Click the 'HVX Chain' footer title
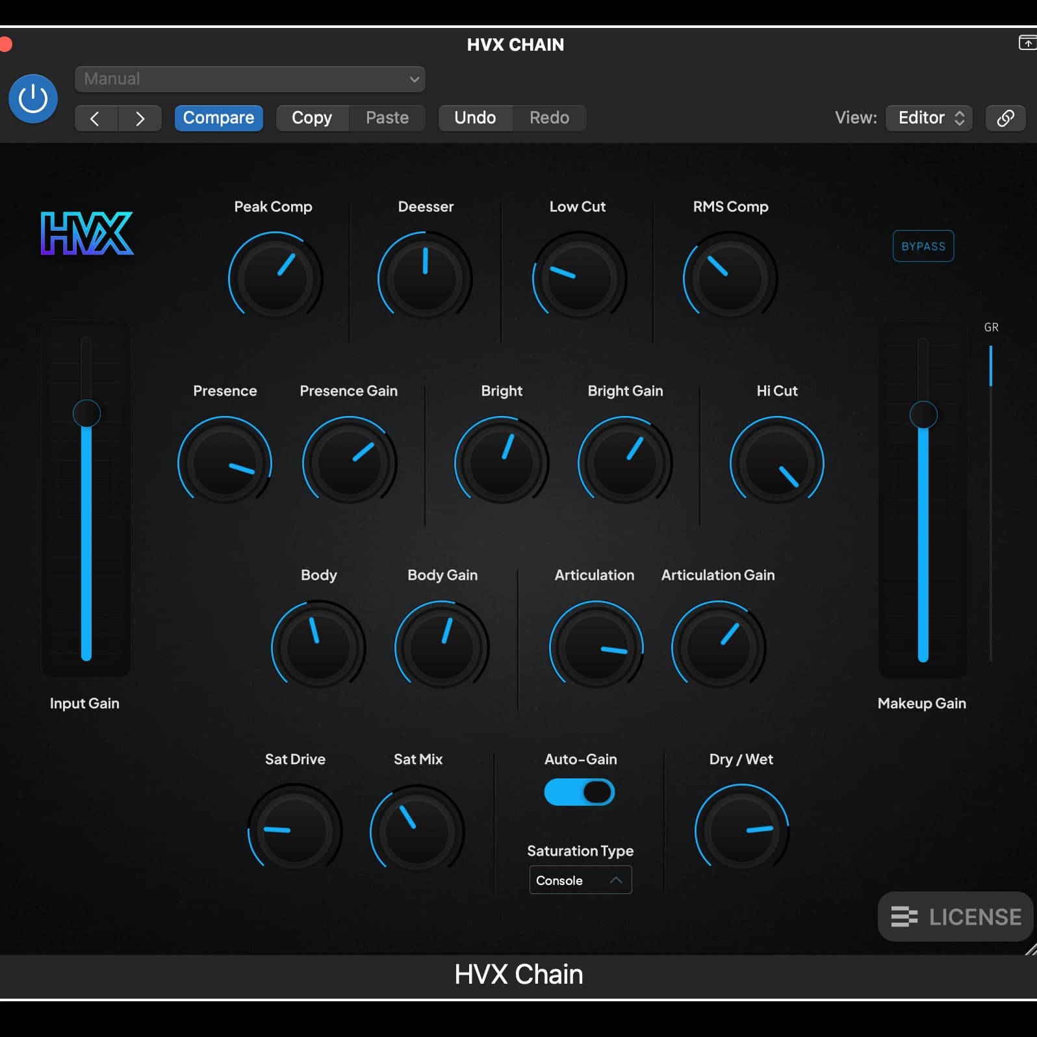Image resolution: width=1037 pixels, height=1037 pixels. point(518,975)
